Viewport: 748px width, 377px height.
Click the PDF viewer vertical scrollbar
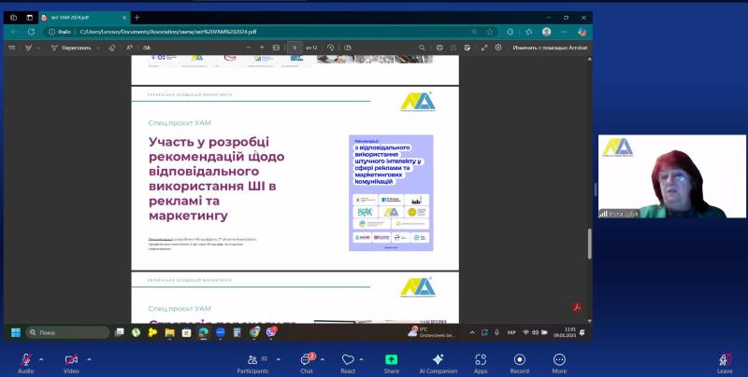(588, 243)
